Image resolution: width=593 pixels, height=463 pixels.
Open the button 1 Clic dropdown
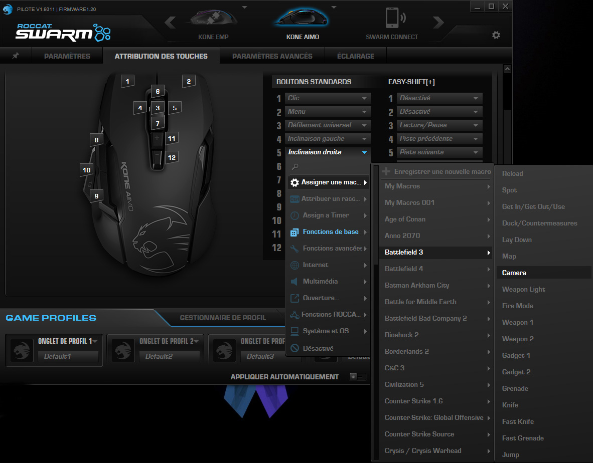[x=328, y=98]
